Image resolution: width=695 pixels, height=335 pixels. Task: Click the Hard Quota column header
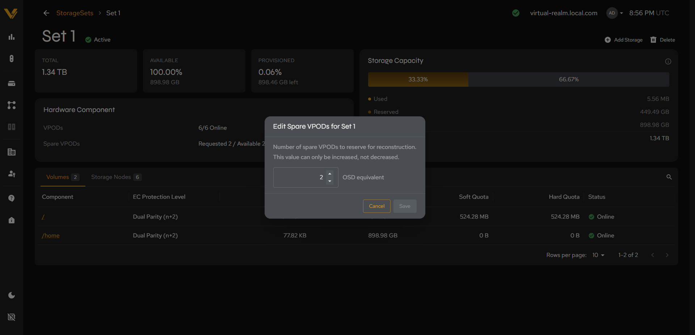(564, 197)
